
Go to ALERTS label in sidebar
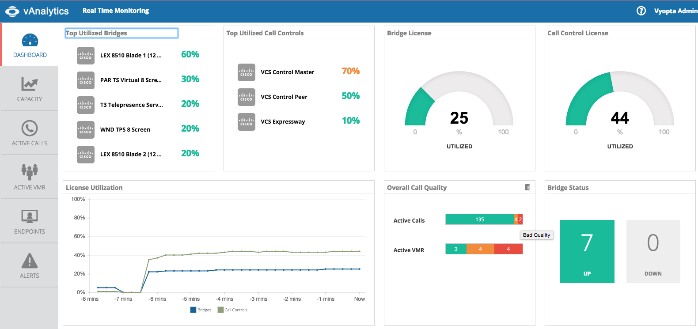click(30, 276)
